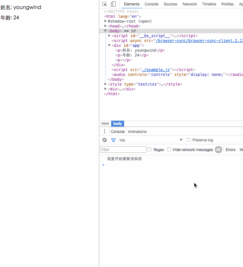This screenshot has width=243, height=267.
Task: Expand the style type="text/css" node
Action: [x=105, y=84]
